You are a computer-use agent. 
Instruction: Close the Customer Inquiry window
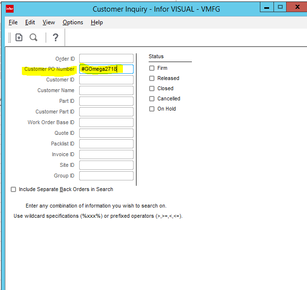(x=297, y=7)
